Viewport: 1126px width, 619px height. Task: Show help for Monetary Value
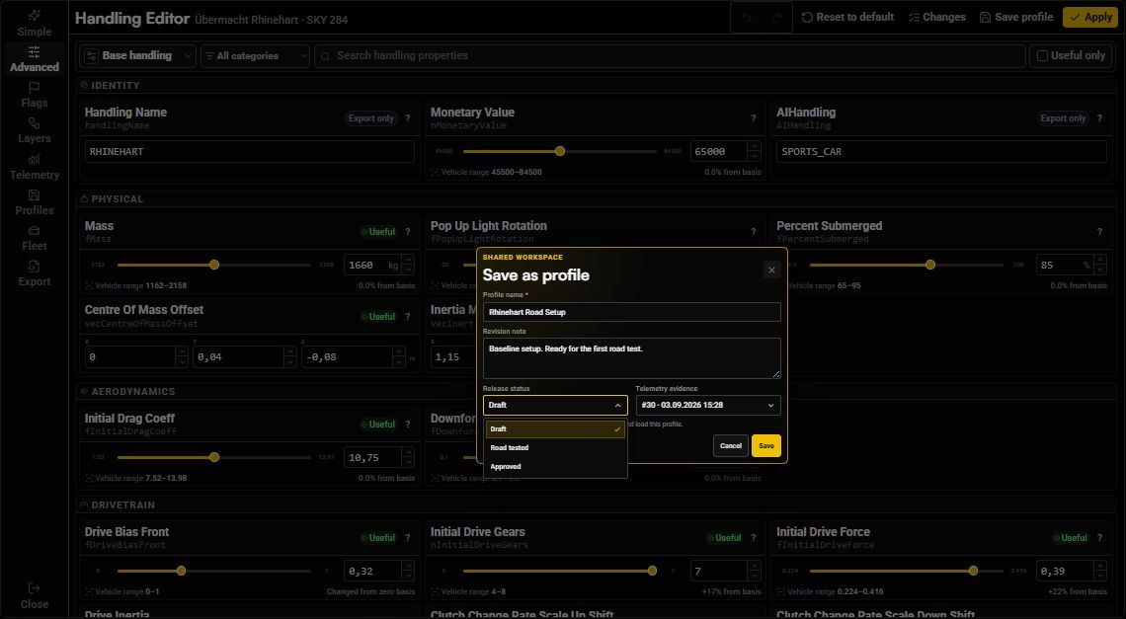(x=754, y=118)
